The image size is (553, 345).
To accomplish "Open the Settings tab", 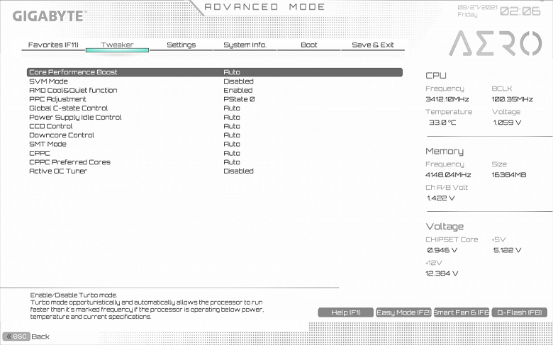I will (181, 45).
